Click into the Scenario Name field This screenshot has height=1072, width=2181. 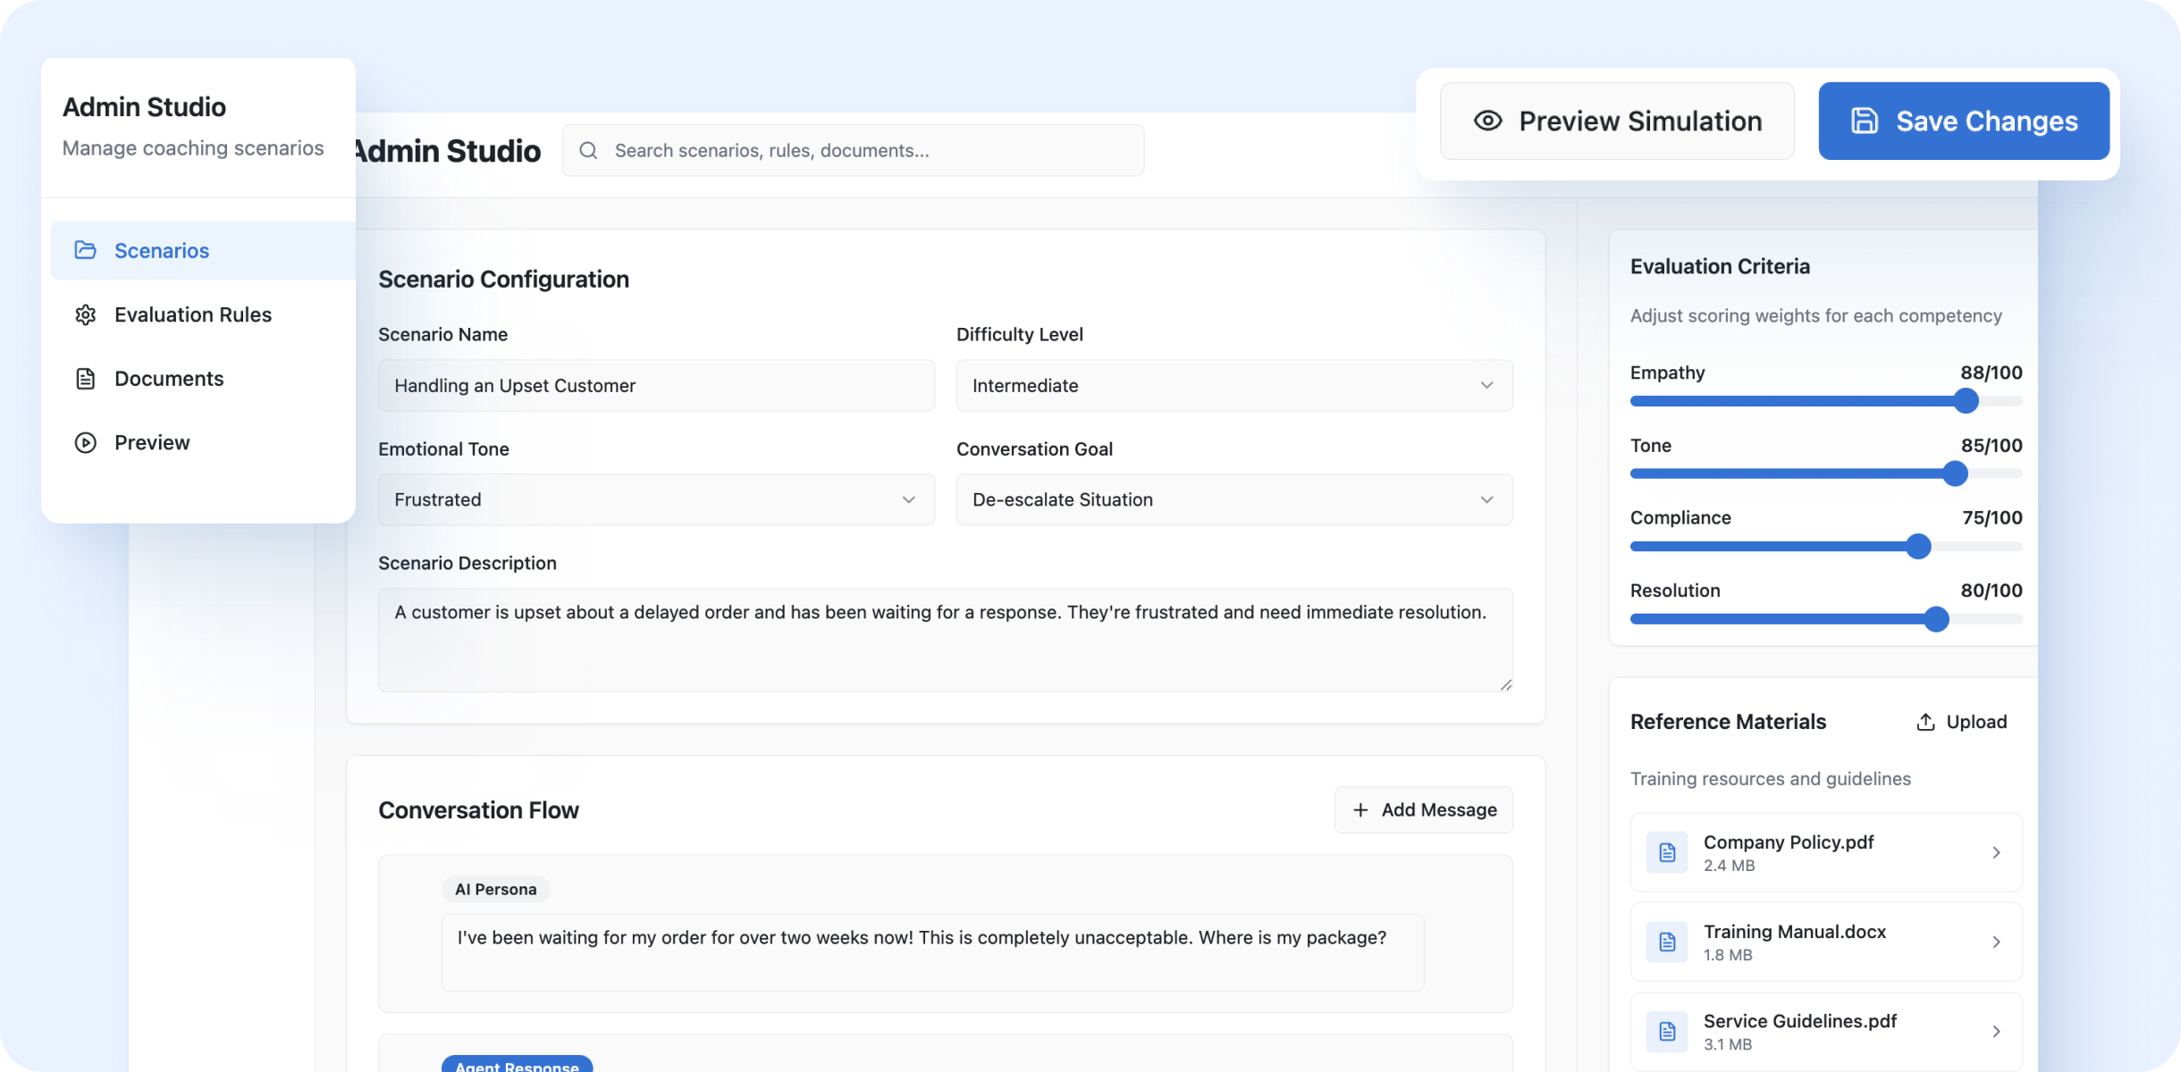655,386
